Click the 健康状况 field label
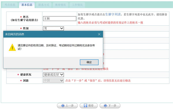173x111 pixels. tap(26, 75)
